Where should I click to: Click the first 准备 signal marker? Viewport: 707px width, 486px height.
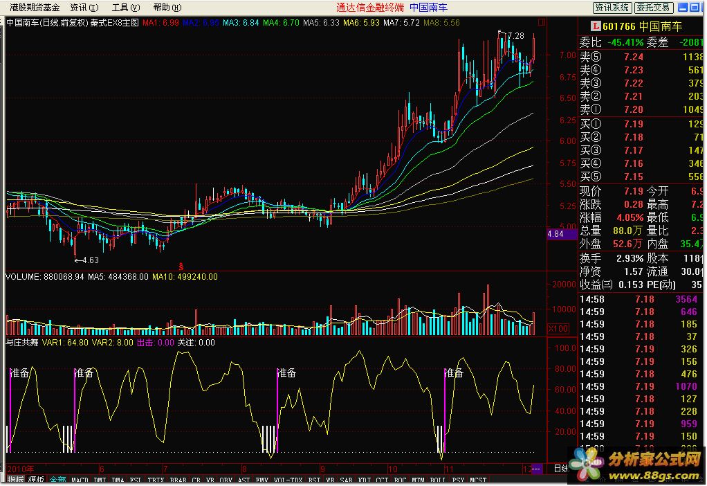(20, 372)
